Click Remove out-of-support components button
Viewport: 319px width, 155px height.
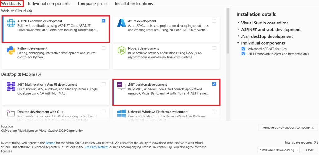click(288, 127)
